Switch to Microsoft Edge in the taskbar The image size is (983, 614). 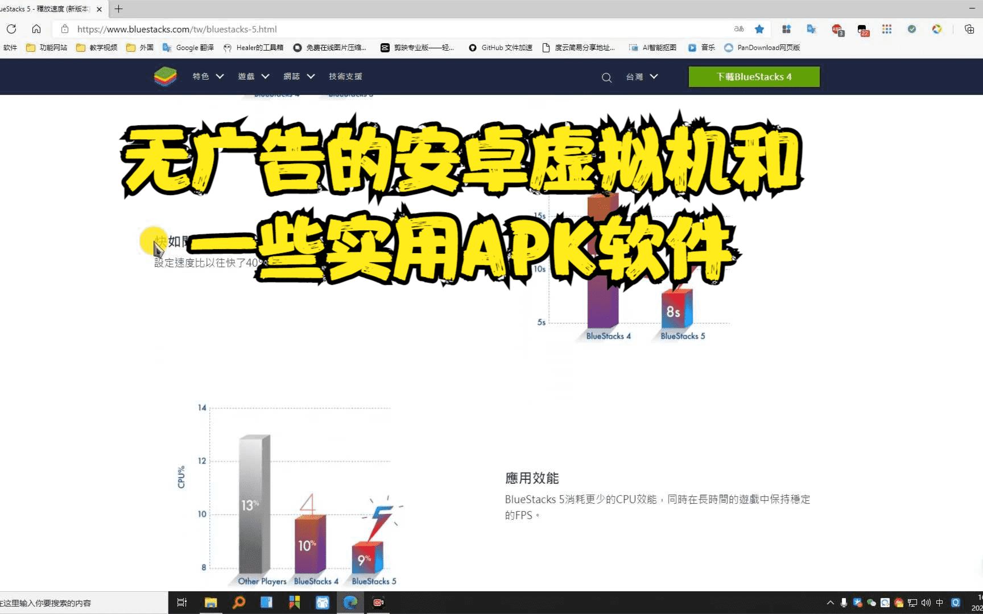pos(350,603)
